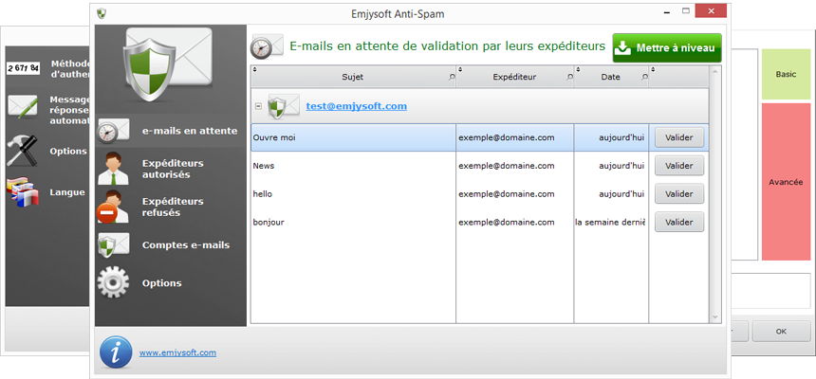The image size is (816, 379).
Task: Click Valider for the Ouvre moi email
Action: point(678,137)
